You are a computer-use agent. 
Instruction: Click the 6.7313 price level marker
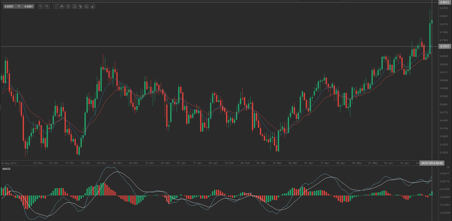(x=444, y=46)
